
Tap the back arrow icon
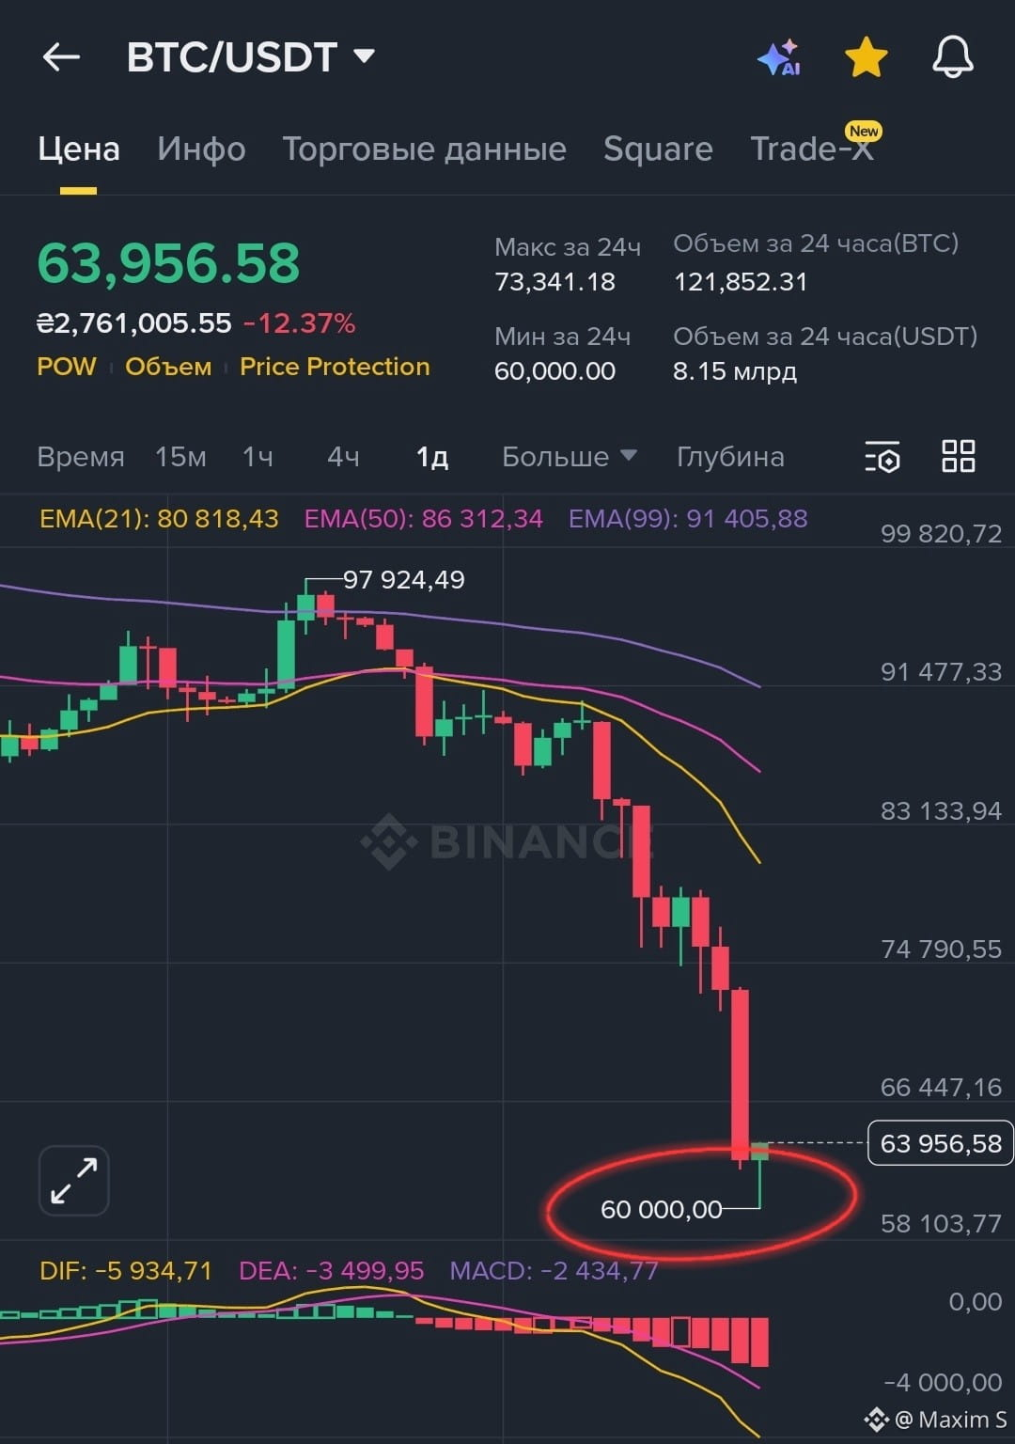click(x=62, y=57)
